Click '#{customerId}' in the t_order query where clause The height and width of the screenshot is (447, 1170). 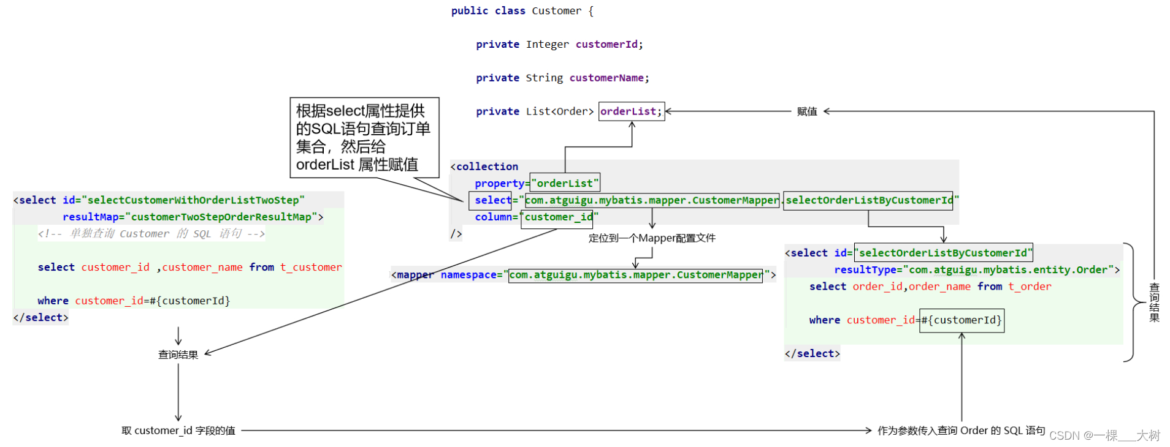click(962, 320)
